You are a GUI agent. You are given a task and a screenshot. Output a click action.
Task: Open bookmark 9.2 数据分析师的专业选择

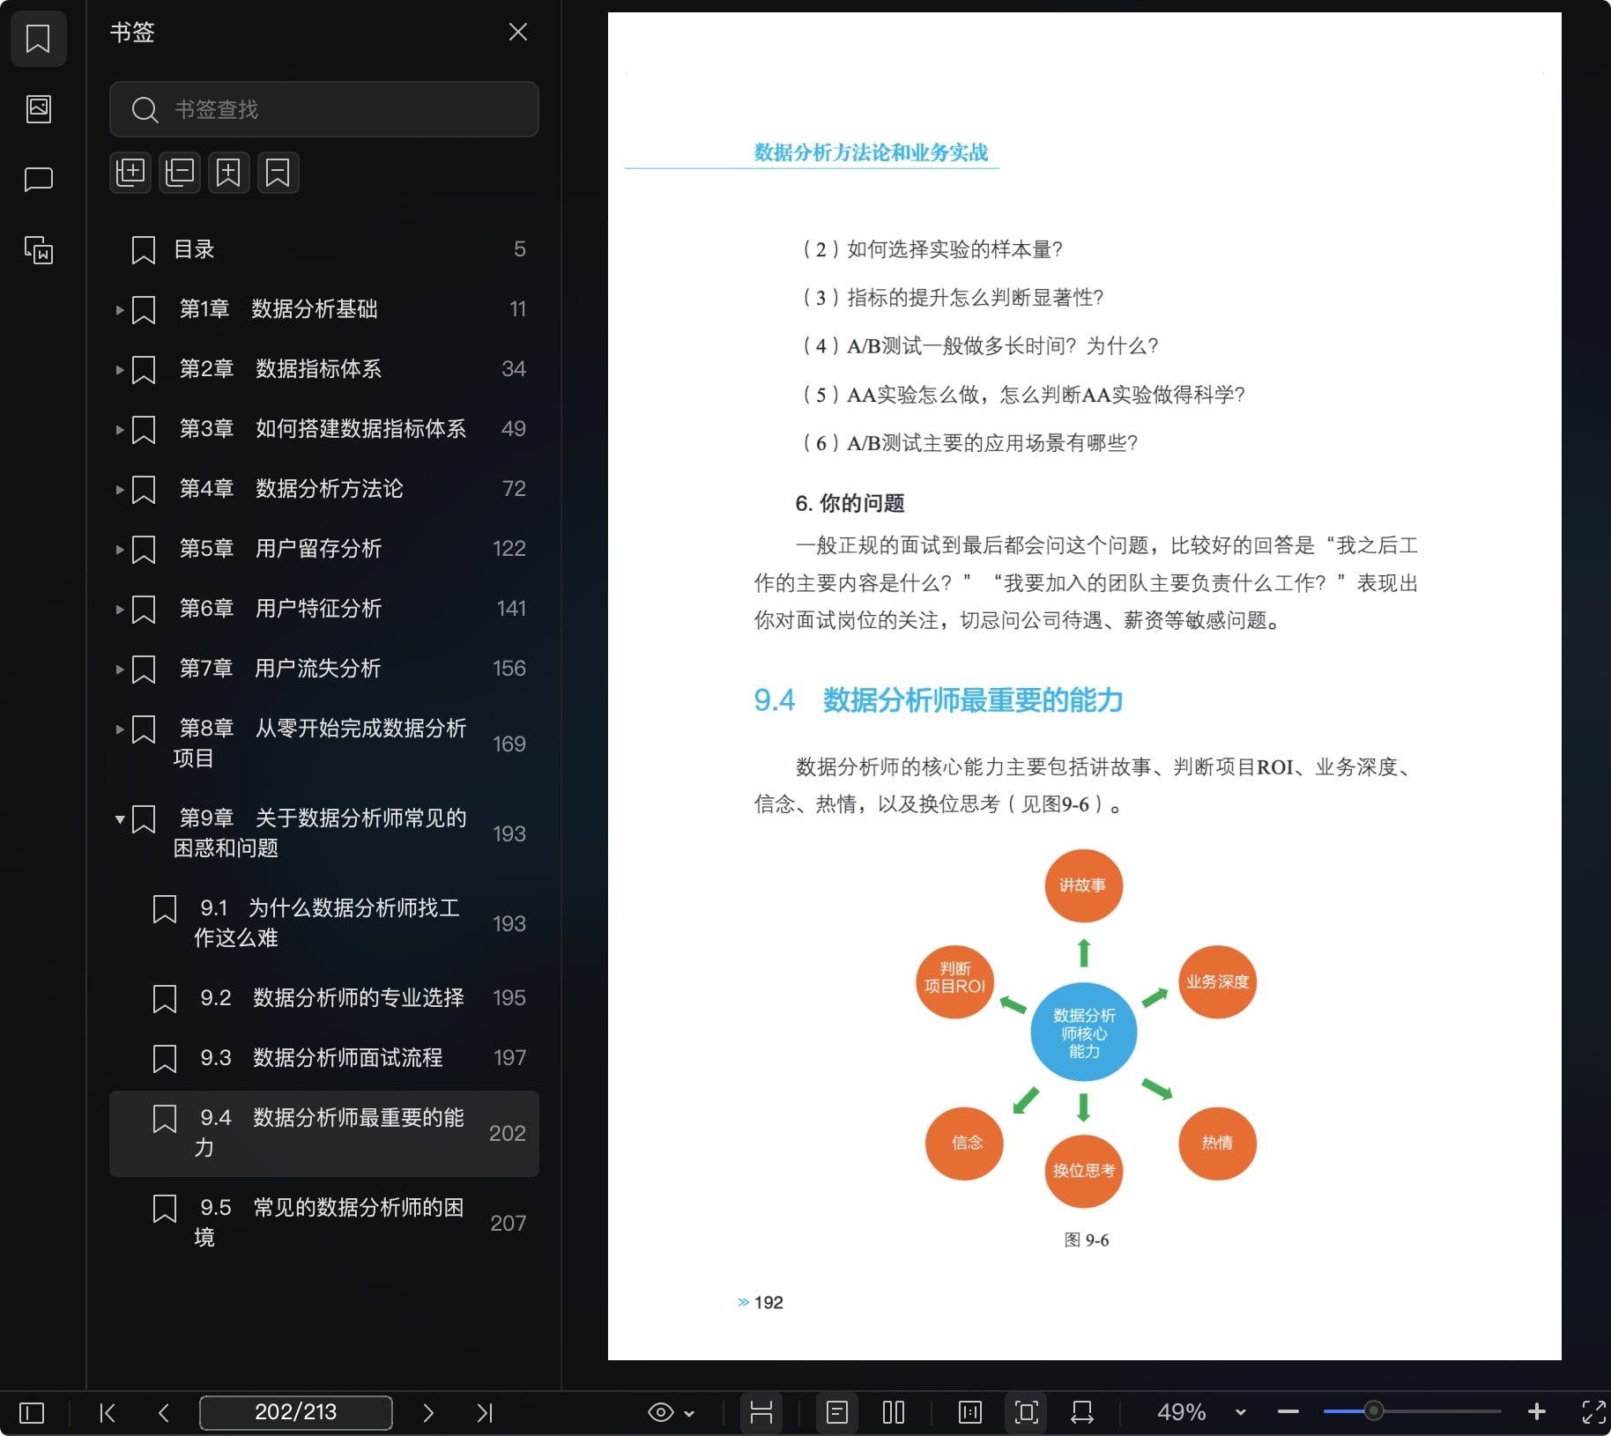click(x=324, y=998)
